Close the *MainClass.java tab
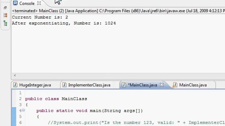Viewport: 225px width, 126px height. [162, 85]
